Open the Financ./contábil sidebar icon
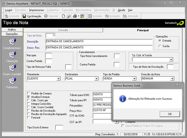This screenshot has width=187, height=138. pyautogui.click(x=12, y=68)
